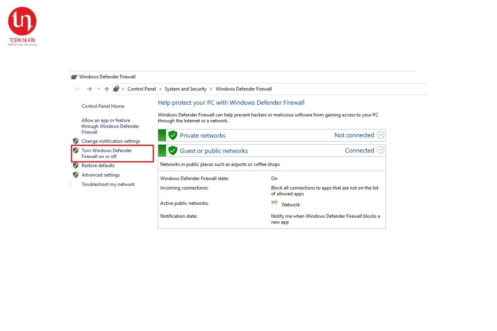Image resolution: width=497 pixels, height=331 pixels.
Task: Select Control Panel in the breadcrumb
Action: pos(142,89)
